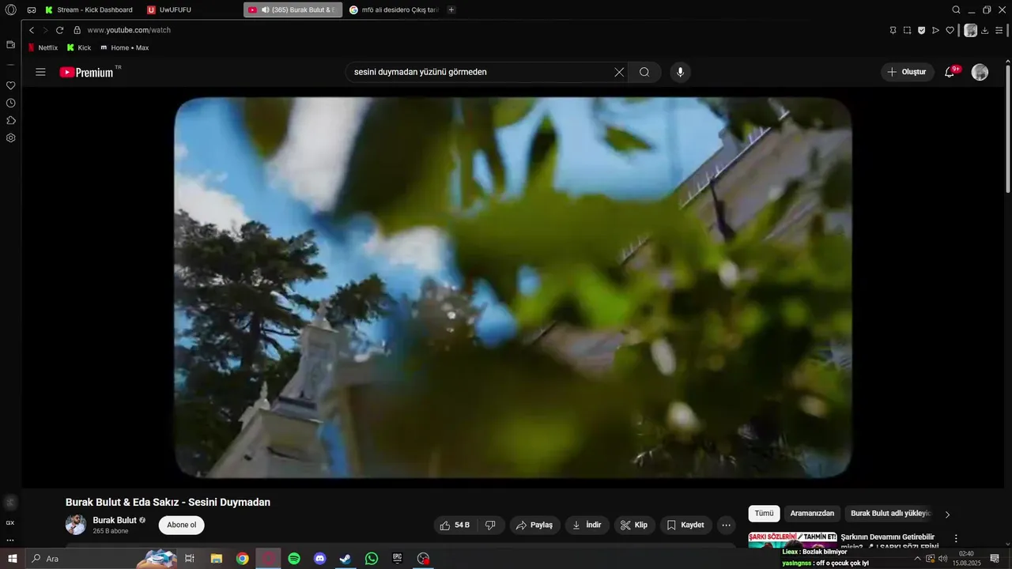Image resolution: width=1012 pixels, height=569 pixels.
Task: Like the video with 54 B likes
Action: (455, 525)
